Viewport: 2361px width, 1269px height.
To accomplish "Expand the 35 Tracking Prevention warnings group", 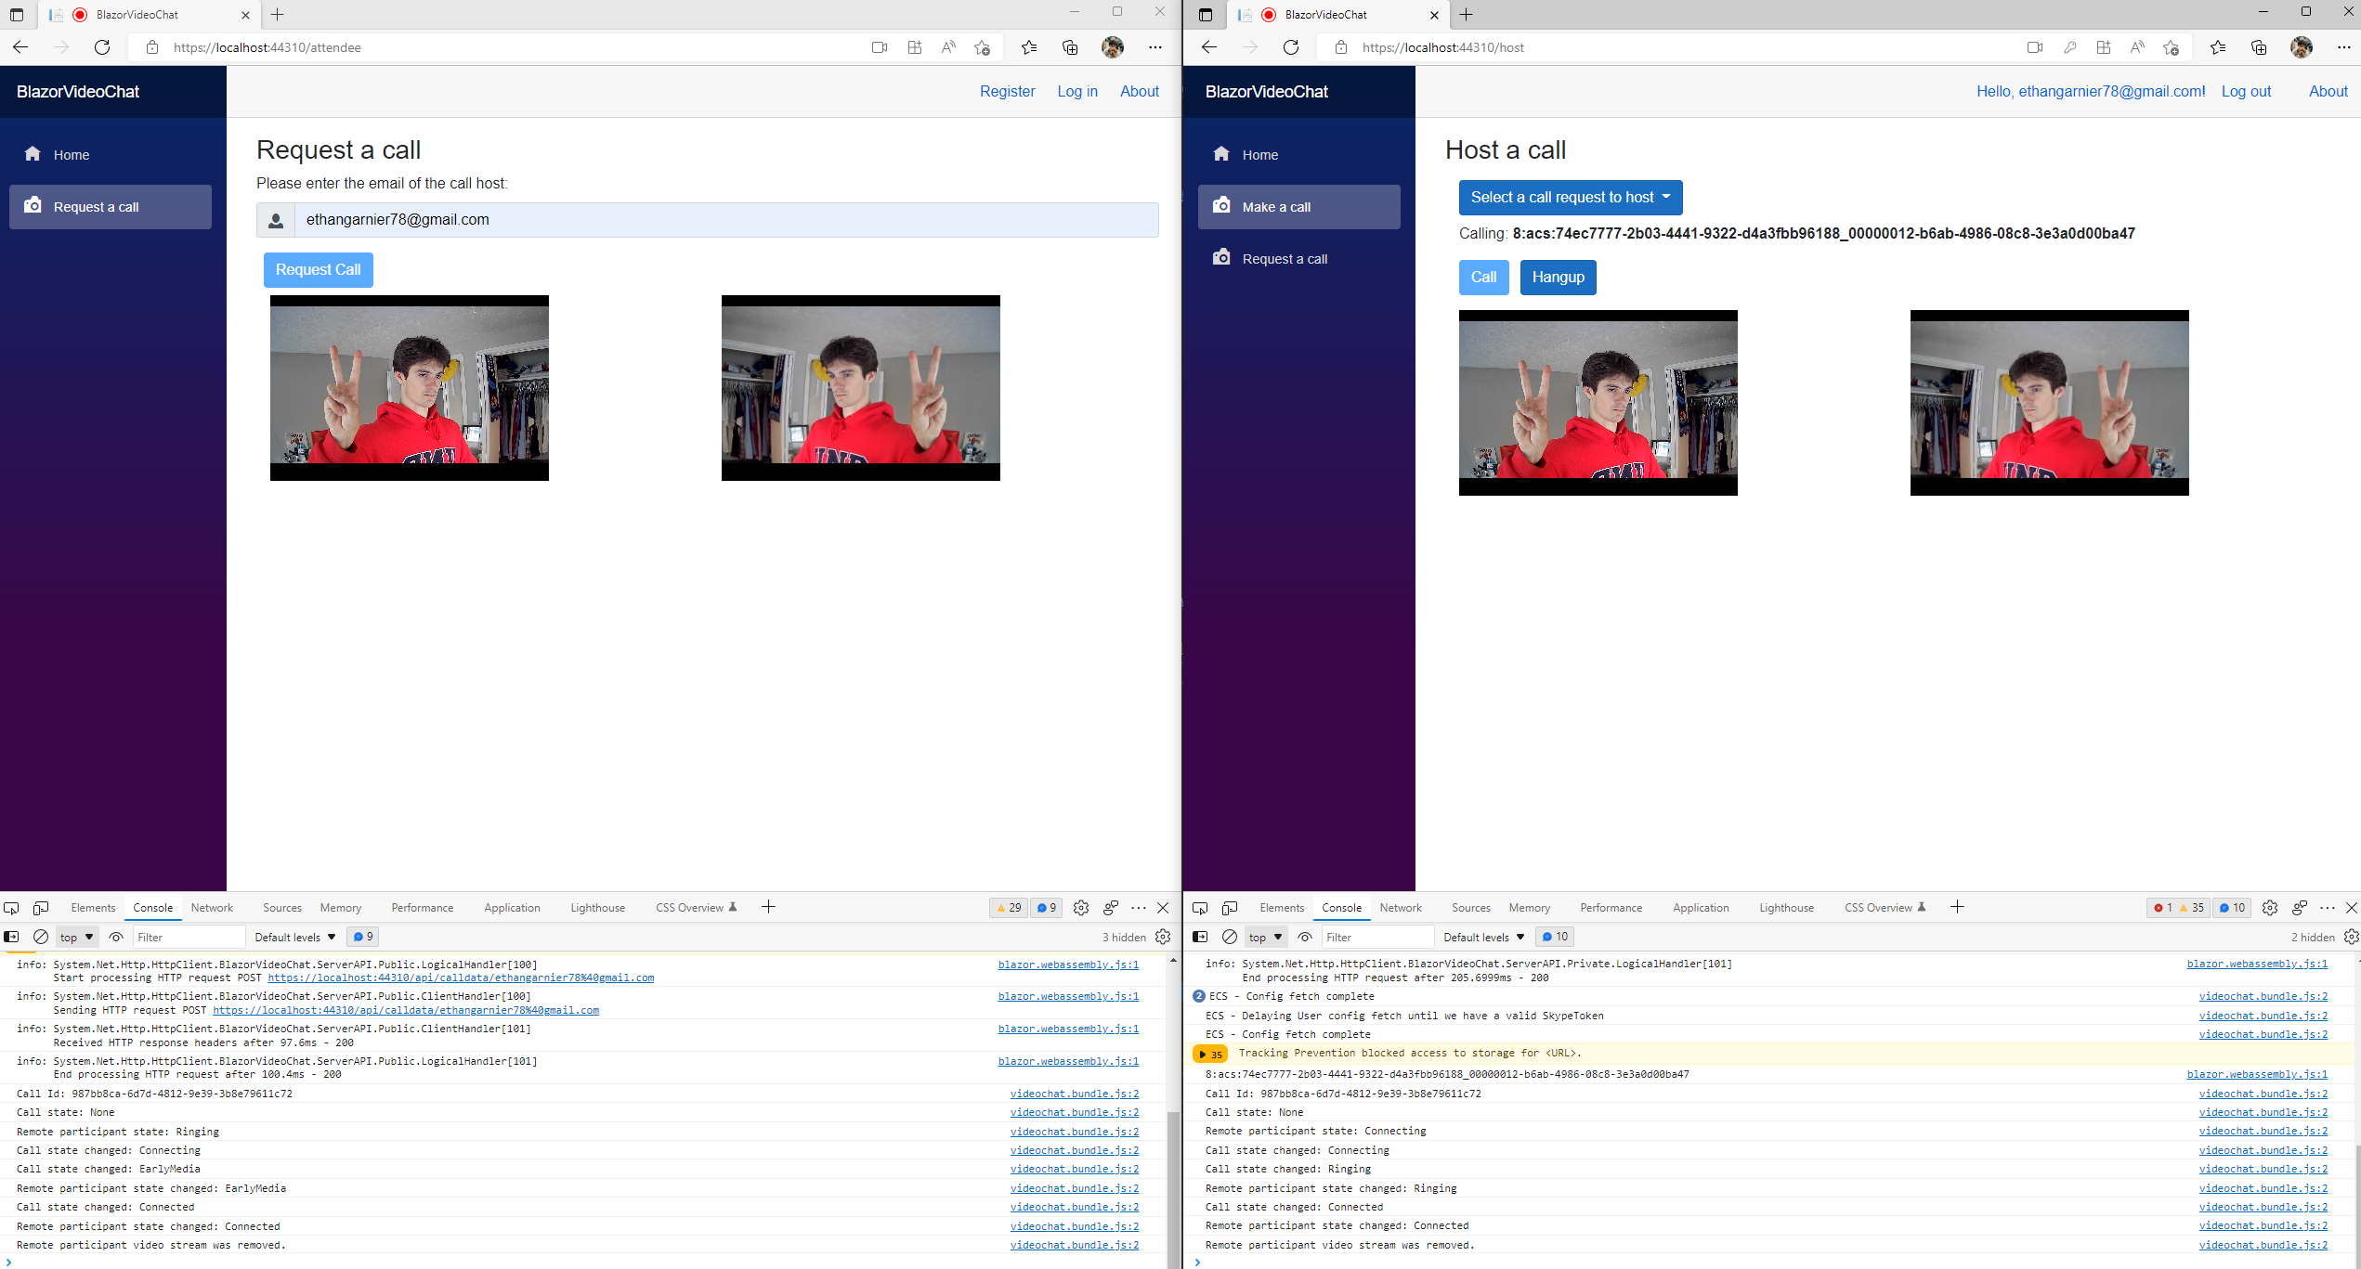I will [x=1203, y=1054].
